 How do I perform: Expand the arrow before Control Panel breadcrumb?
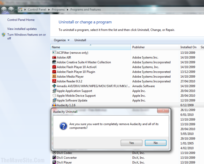coord(25,10)
